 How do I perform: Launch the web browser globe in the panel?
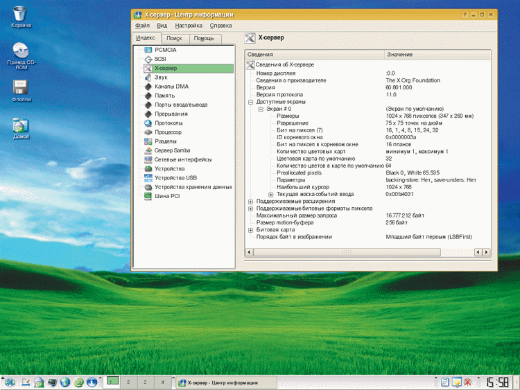[65, 382]
